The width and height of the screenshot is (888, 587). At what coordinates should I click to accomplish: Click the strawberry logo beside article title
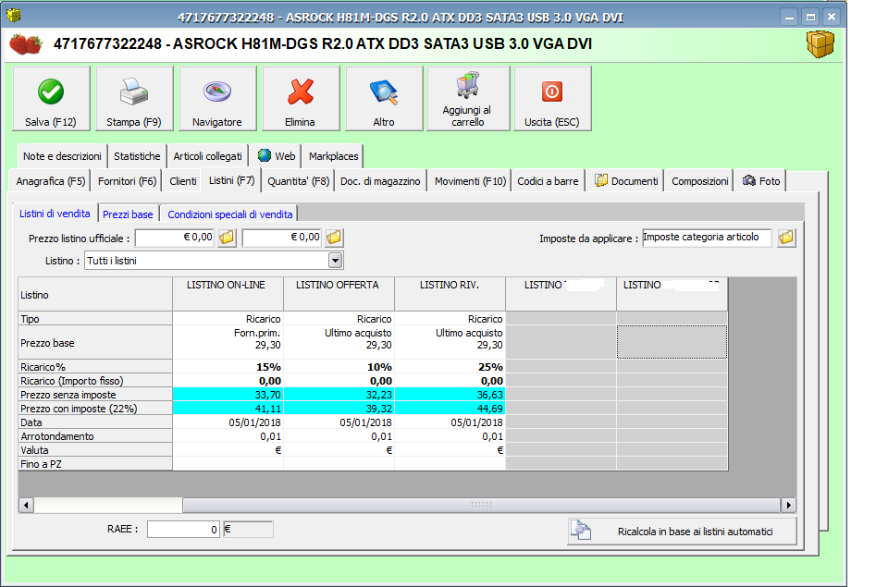point(26,44)
